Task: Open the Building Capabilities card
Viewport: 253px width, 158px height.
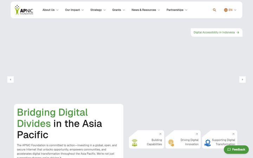Action: point(147,139)
